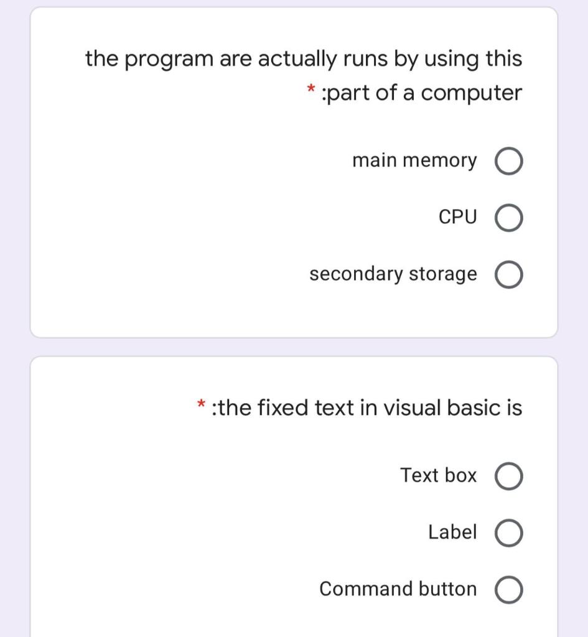
Task: Select the main memory radio button
Action: coord(508,160)
